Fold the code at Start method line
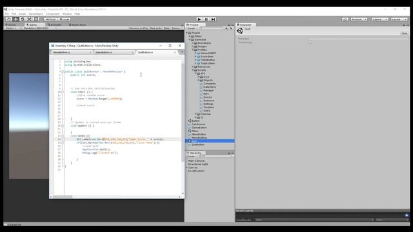The image size is (413, 232). 63,92
